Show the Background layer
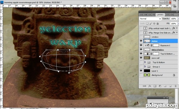 click(x=141, y=75)
